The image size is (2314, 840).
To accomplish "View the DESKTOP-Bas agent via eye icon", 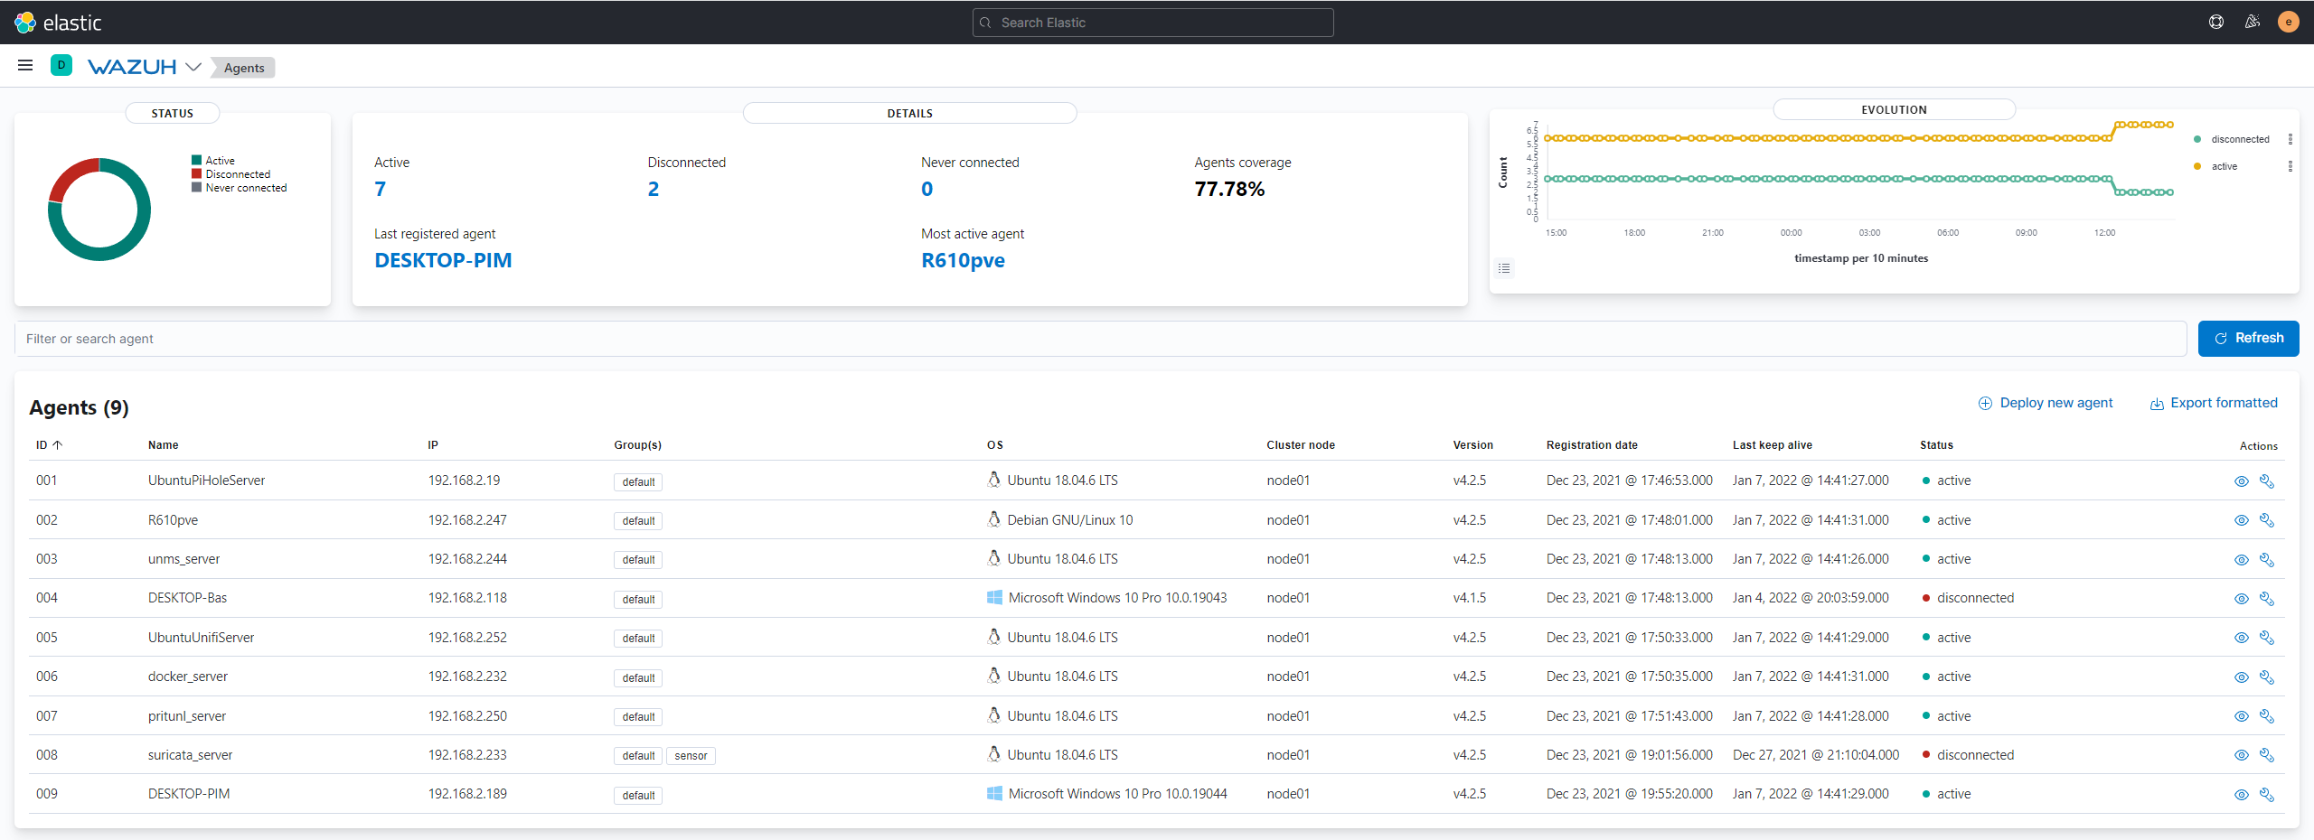I will (2241, 599).
